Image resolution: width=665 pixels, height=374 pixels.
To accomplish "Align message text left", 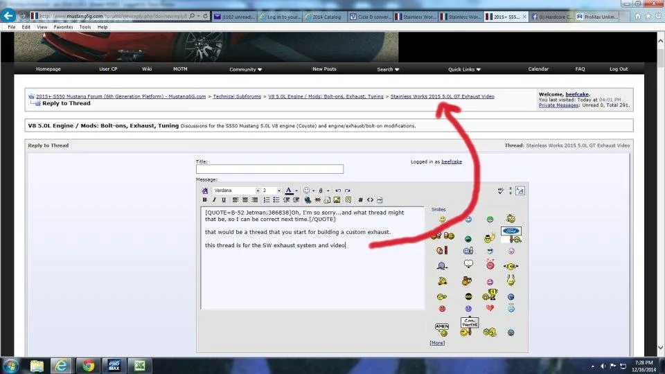I will click(236, 199).
